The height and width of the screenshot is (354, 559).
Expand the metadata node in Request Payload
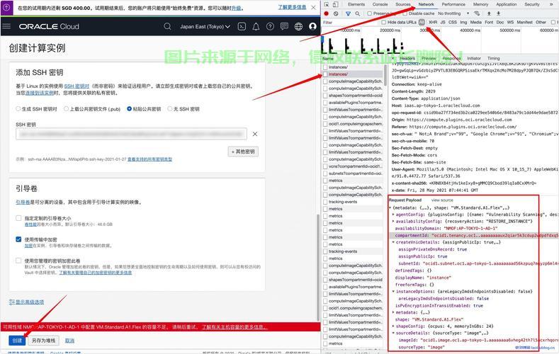[x=394, y=312]
